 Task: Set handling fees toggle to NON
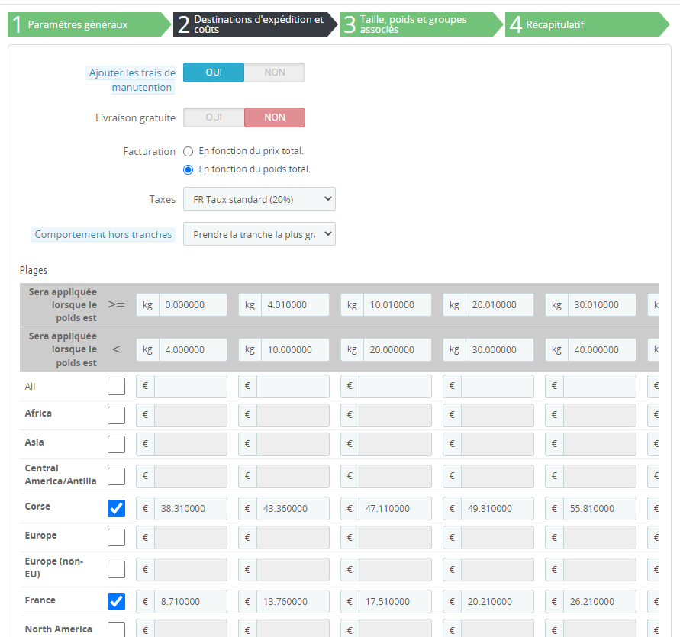[275, 72]
